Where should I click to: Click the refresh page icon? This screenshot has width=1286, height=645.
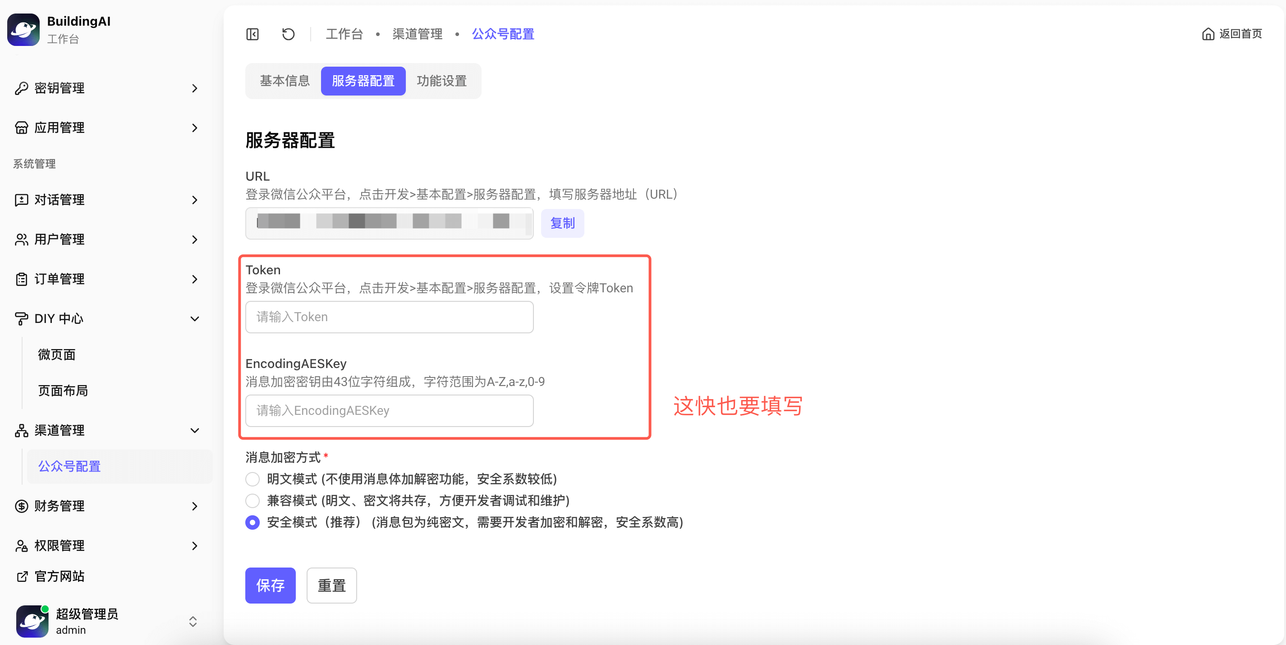click(288, 34)
